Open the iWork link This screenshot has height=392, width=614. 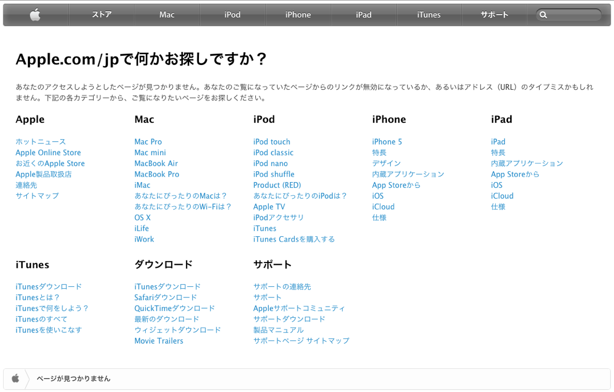144,239
